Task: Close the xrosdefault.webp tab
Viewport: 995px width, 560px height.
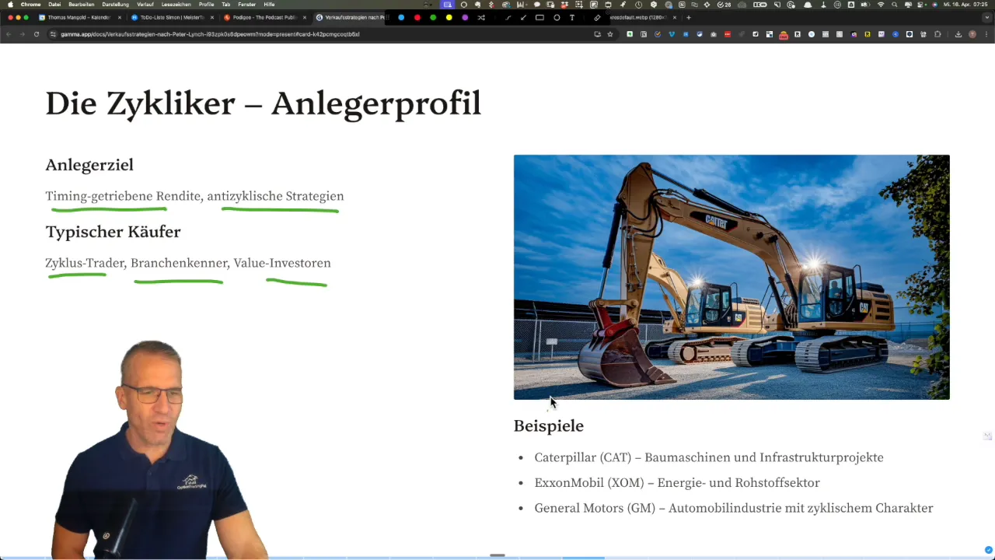Action: [674, 17]
